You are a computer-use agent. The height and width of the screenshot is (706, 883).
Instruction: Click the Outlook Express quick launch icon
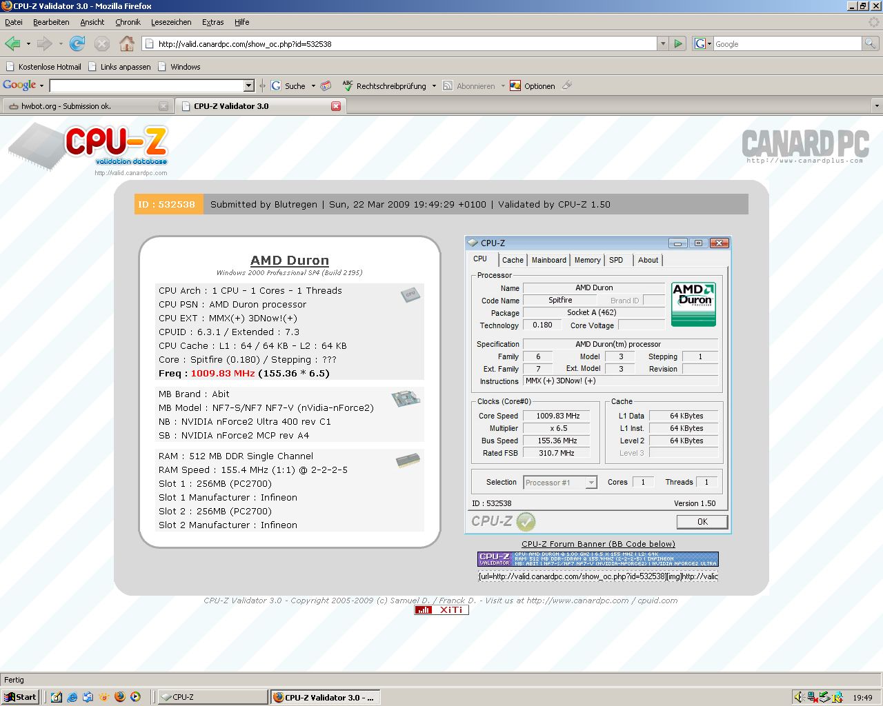pyautogui.click(x=88, y=697)
